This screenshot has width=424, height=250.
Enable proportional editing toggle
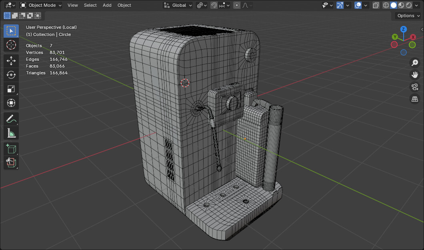[237, 5]
